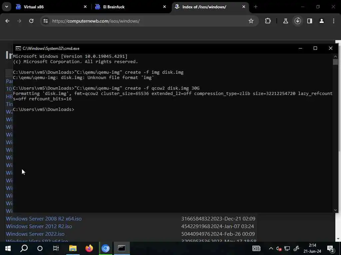This screenshot has height=255, width=341.
Task: Click the Unknown file format 'img' error line
Action: [x=83, y=77]
